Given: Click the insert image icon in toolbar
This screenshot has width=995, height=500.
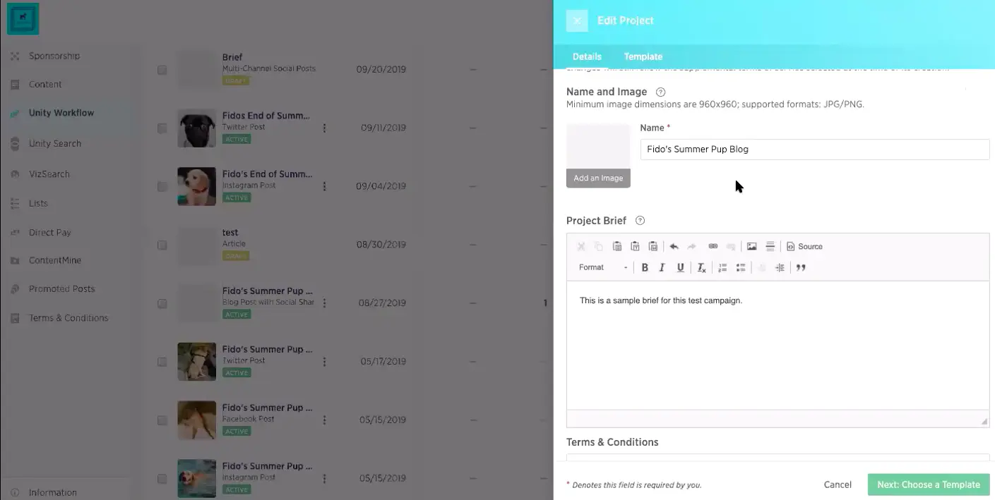Looking at the screenshot, I should pos(752,247).
